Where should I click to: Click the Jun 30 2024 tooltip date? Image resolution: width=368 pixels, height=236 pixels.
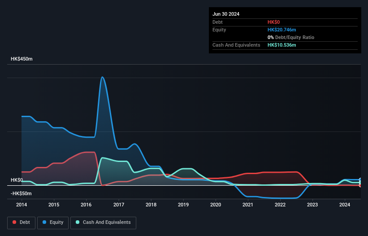point(226,14)
